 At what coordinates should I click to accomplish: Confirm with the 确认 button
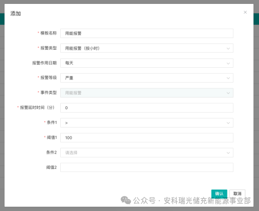click(219, 193)
